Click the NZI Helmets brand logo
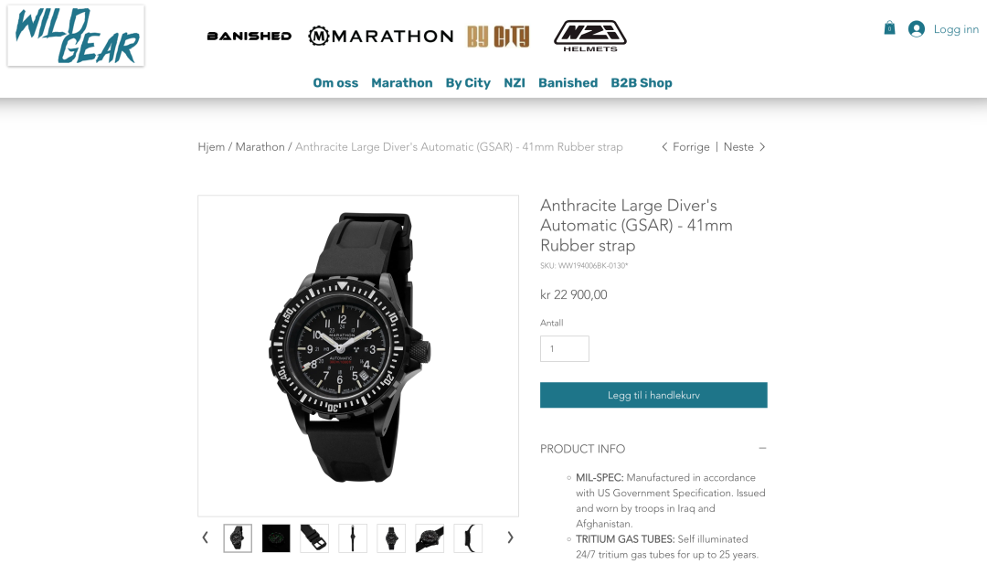 tap(589, 36)
